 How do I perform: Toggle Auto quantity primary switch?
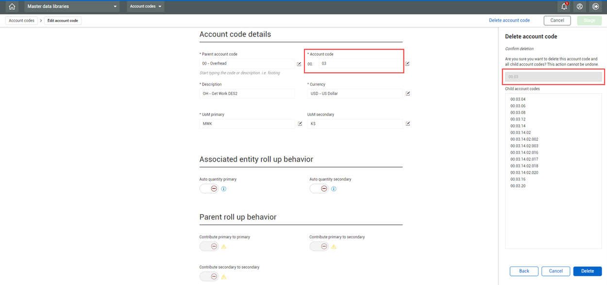pyautogui.click(x=209, y=189)
